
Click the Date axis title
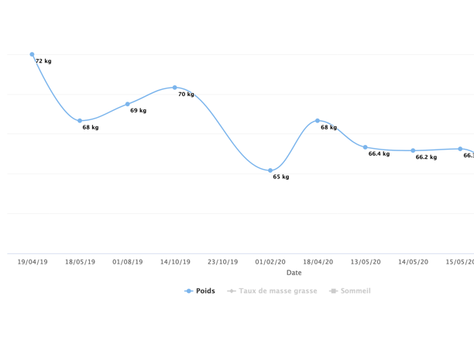pos(294,273)
